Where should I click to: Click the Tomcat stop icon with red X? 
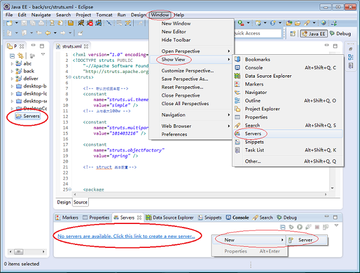pyautogui.click(x=90, y=23)
